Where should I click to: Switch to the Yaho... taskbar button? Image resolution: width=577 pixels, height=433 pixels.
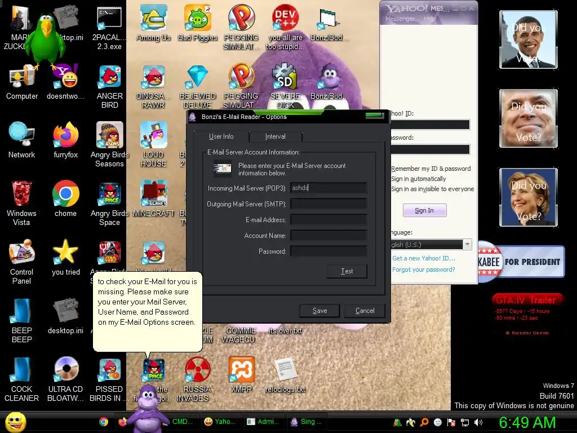221,422
